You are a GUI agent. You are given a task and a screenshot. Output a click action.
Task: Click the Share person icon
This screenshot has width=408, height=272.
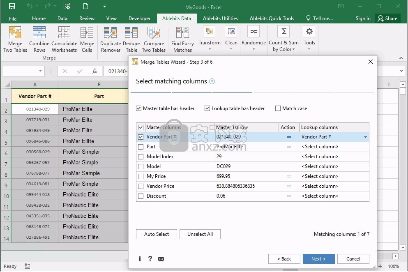click(x=380, y=18)
